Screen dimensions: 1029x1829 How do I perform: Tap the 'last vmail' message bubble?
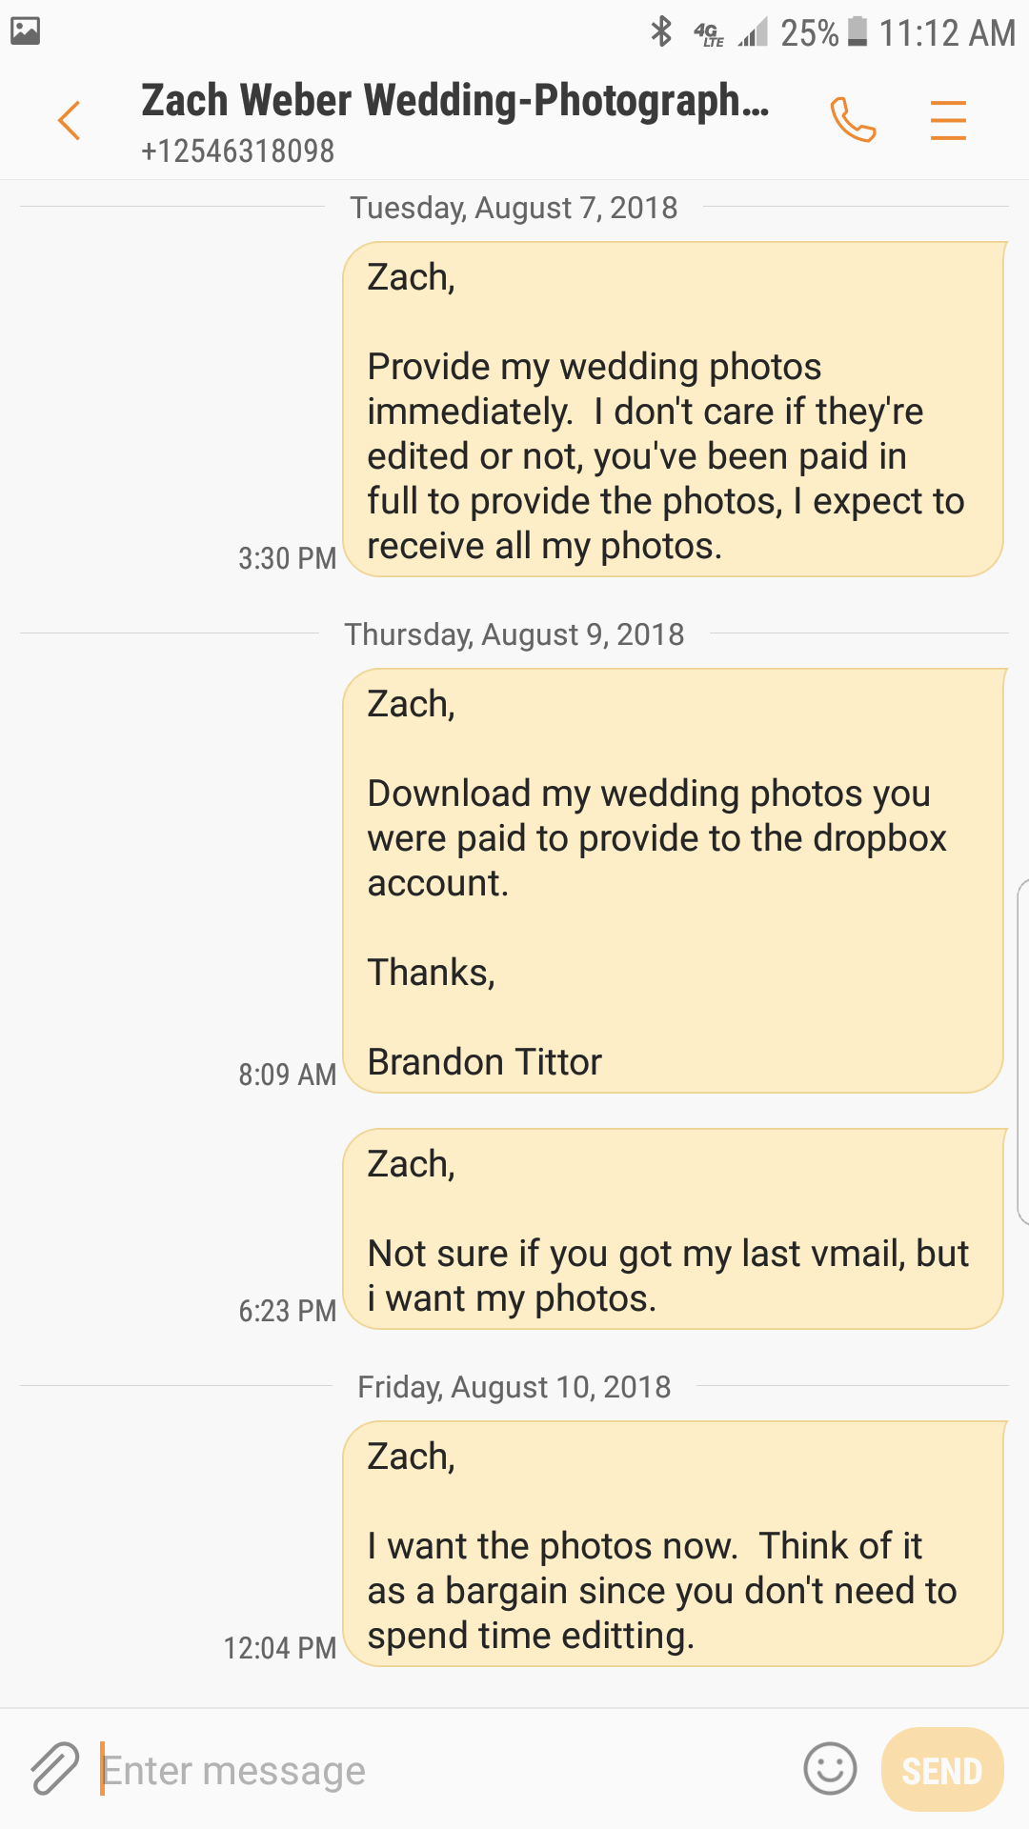[673, 1229]
